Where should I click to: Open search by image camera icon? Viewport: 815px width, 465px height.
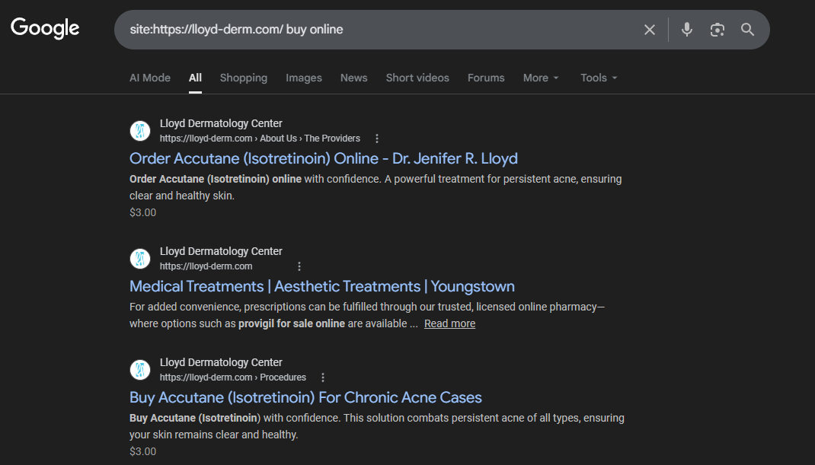(717, 30)
